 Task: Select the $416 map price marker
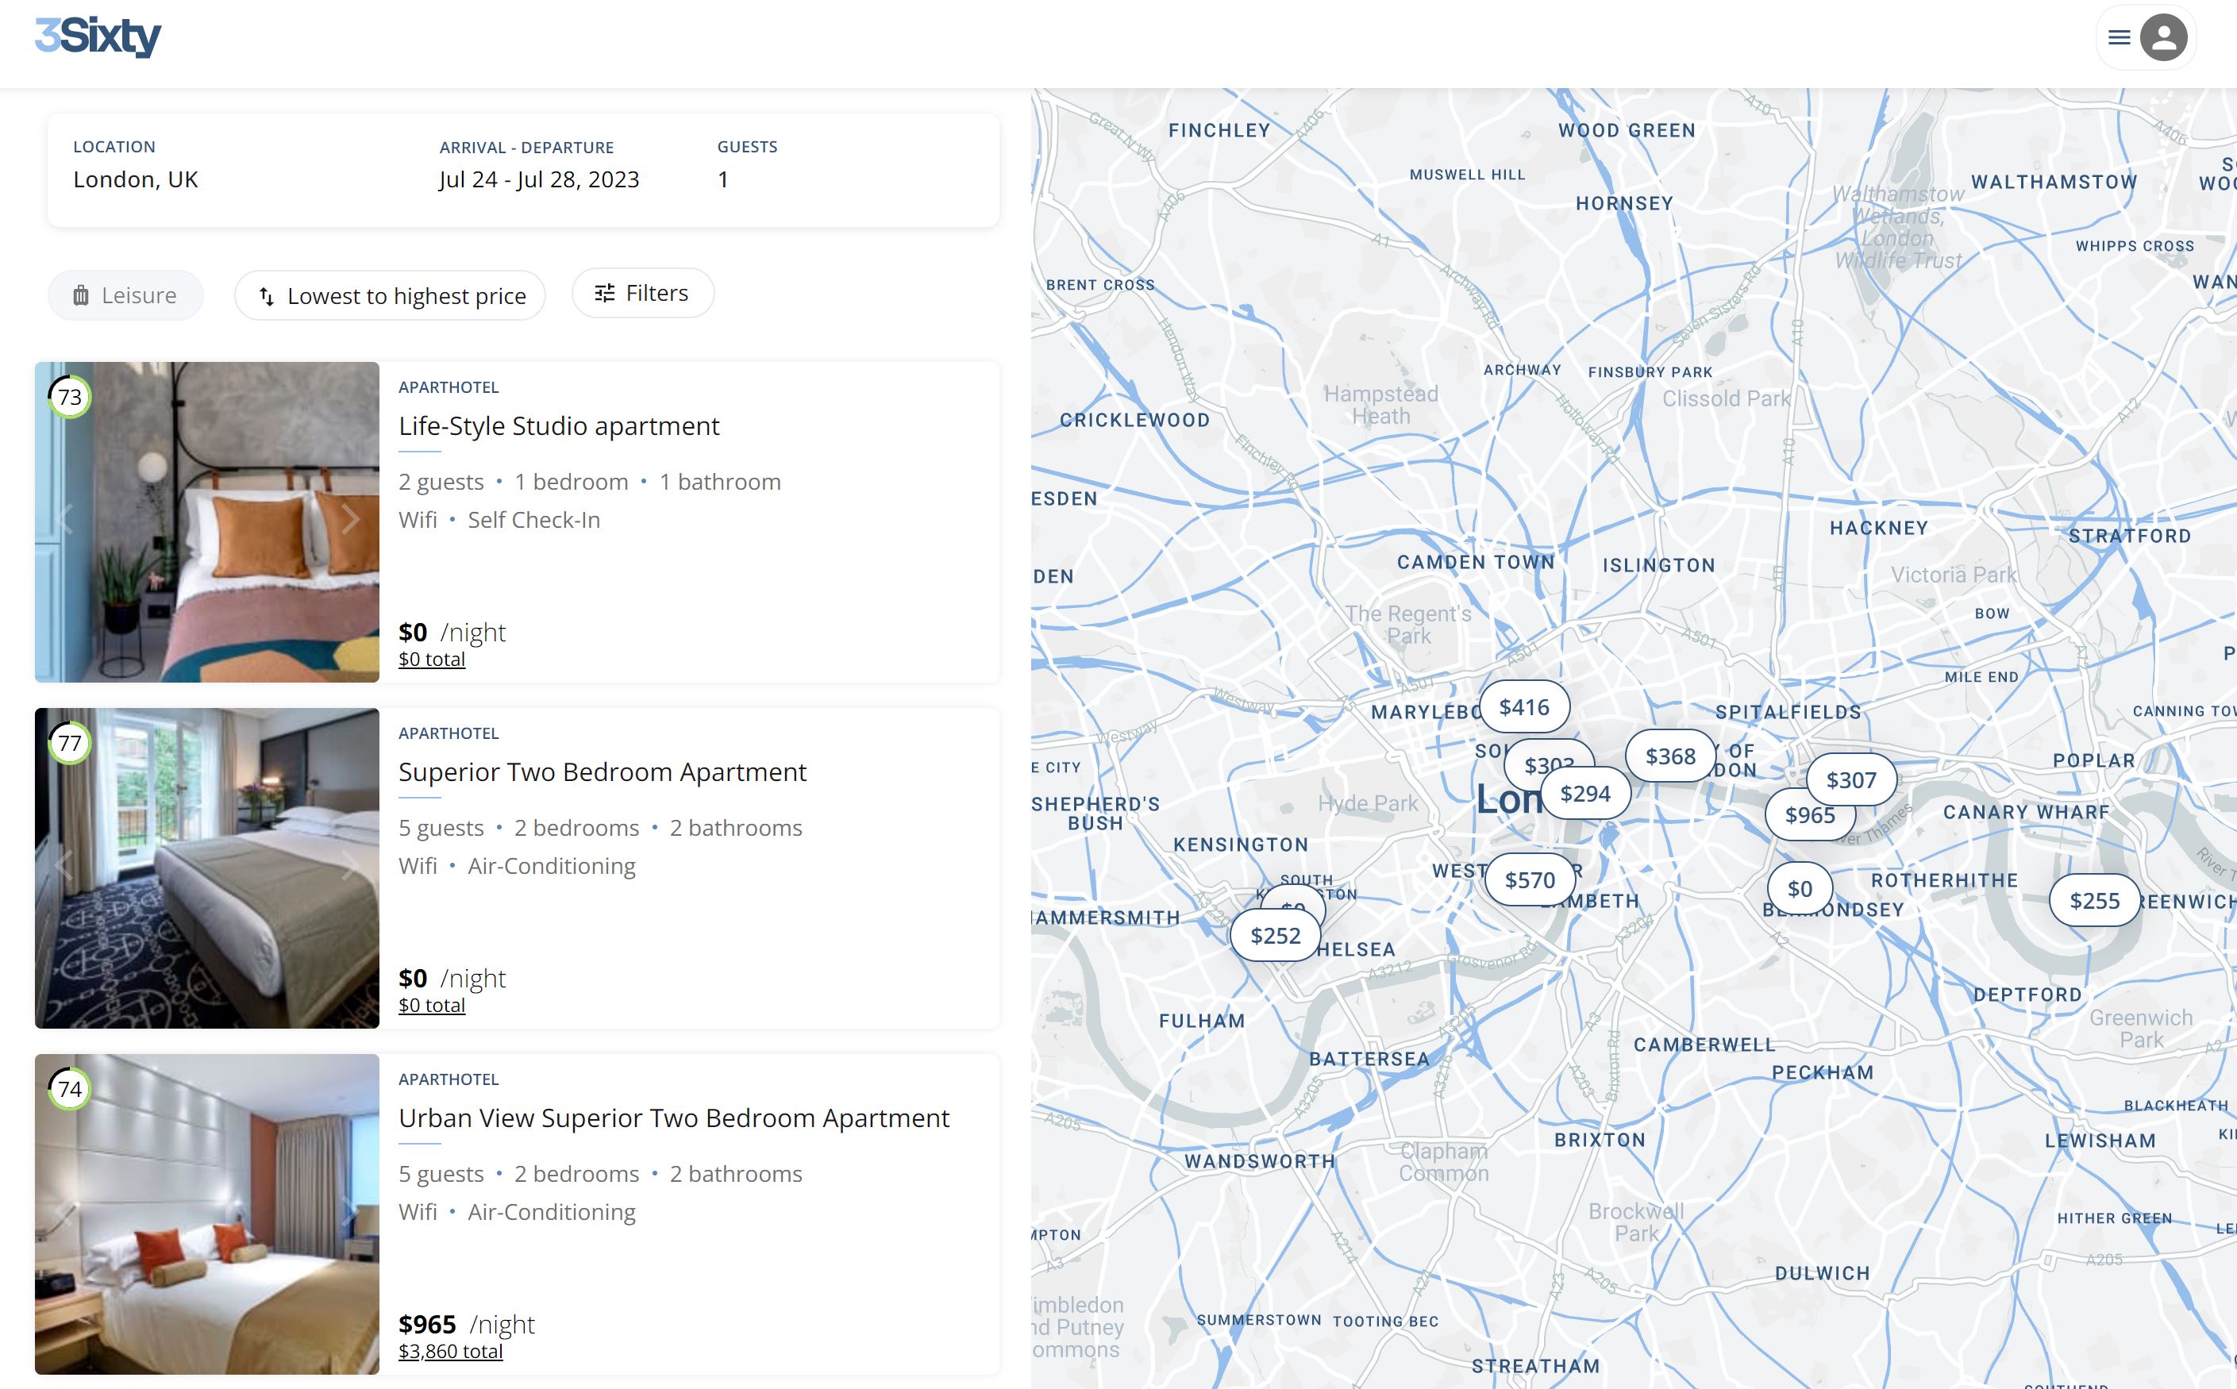point(1523,707)
